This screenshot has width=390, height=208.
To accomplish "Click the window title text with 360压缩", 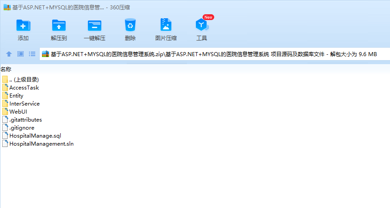I will tap(71, 8).
